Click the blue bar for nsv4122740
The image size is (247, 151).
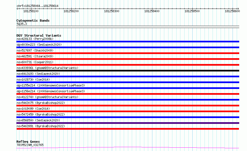coord(128,100)
